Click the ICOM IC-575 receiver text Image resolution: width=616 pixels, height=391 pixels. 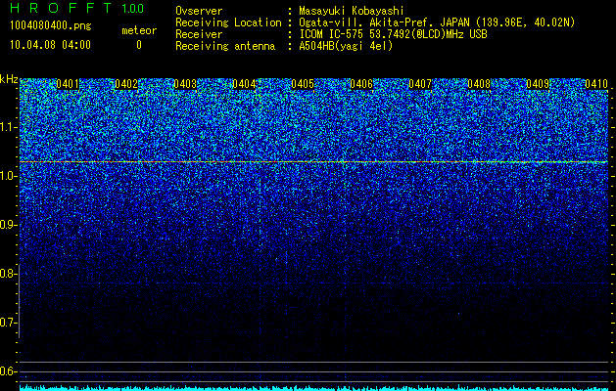[393, 34]
